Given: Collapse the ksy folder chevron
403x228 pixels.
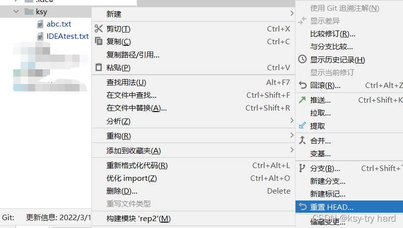Looking at the screenshot, I should 16,12.
